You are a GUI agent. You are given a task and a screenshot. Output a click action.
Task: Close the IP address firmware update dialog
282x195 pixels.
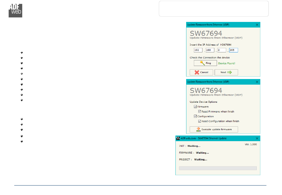(x=257, y=25)
